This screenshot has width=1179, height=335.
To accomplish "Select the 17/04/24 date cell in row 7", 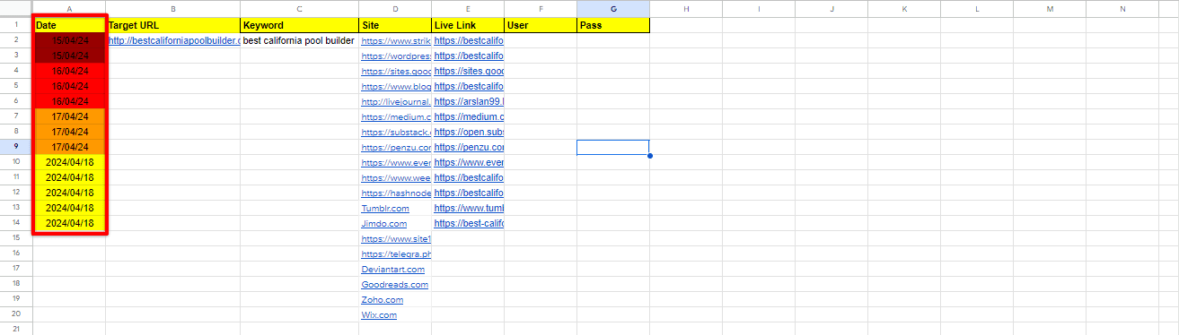I will pos(69,117).
